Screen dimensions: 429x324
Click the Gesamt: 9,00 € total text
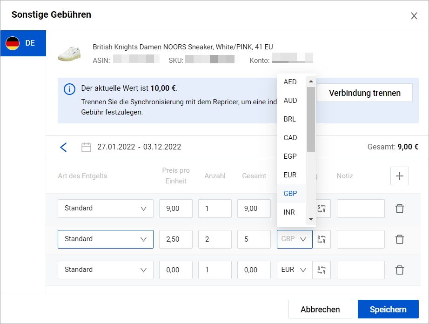pyautogui.click(x=393, y=147)
